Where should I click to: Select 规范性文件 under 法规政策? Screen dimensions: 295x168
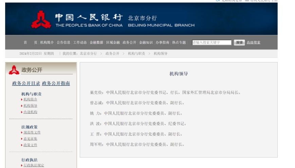click(x=32, y=132)
